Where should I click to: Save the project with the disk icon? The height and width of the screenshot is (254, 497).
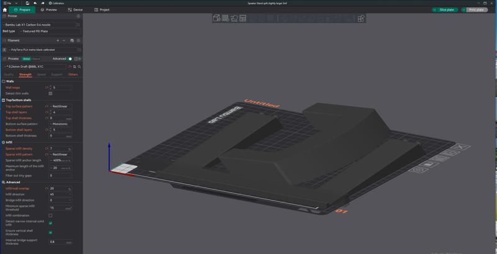click(x=27, y=3)
